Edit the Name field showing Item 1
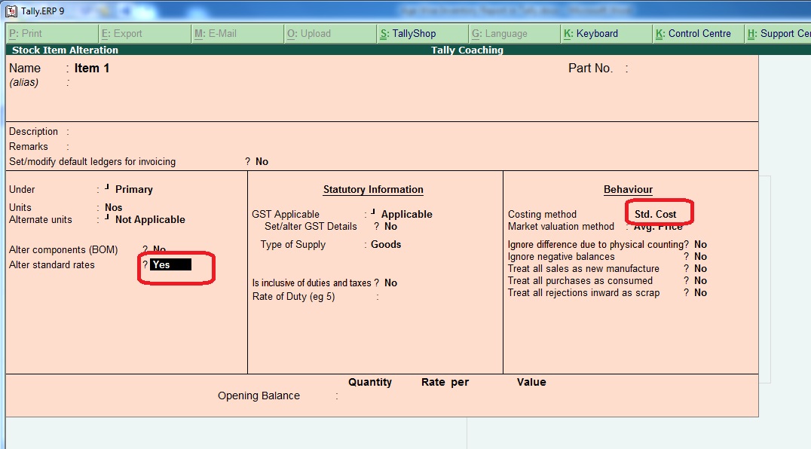The width and height of the screenshot is (811, 449). coord(92,68)
